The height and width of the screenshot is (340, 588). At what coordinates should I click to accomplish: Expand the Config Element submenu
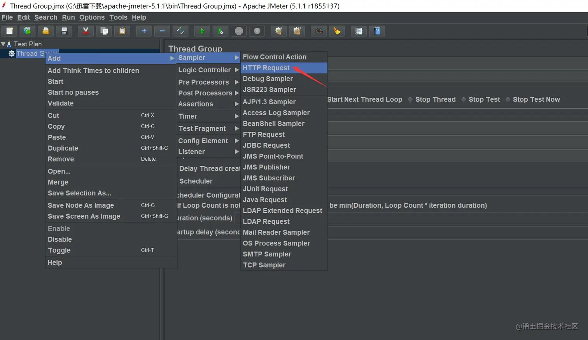[208, 141]
